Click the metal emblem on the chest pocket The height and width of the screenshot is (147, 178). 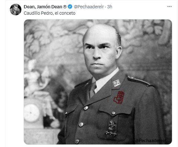click(x=111, y=128)
